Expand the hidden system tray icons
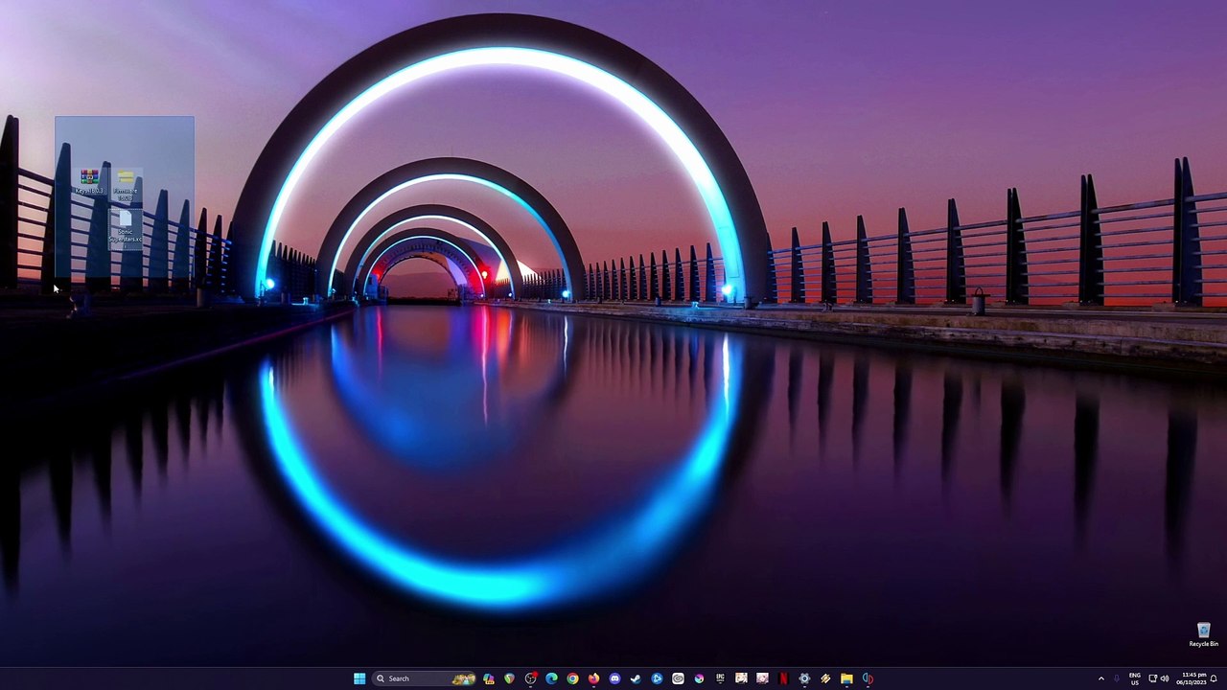The image size is (1227, 690). (1100, 678)
